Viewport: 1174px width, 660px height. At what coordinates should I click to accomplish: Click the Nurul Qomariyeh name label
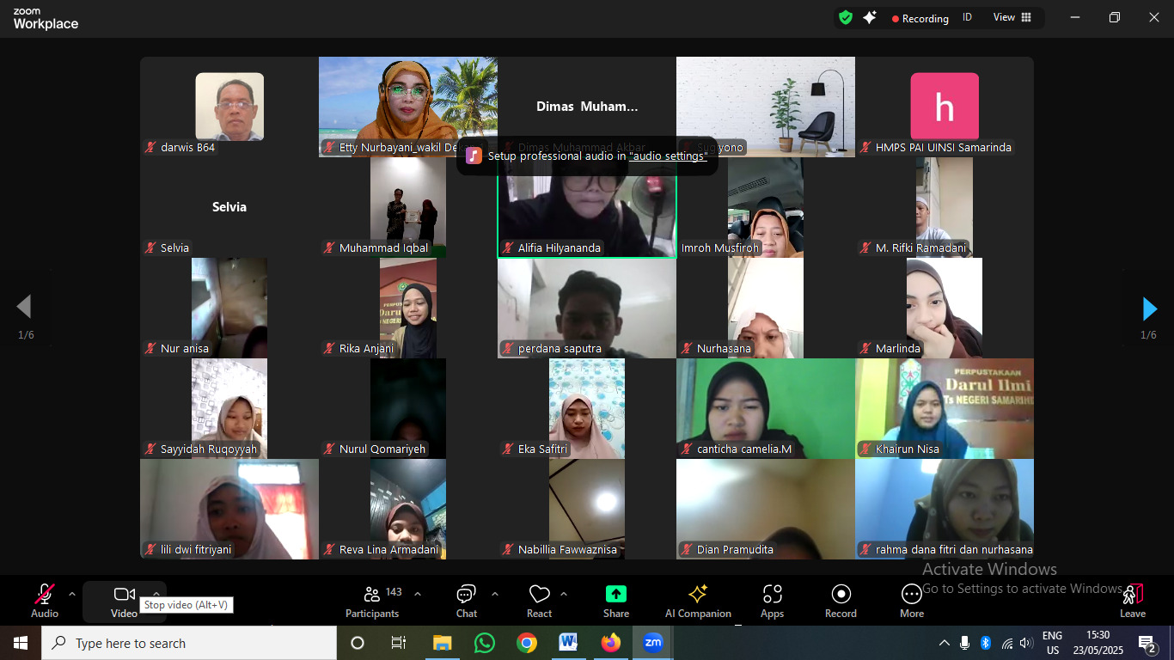(x=382, y=449)
